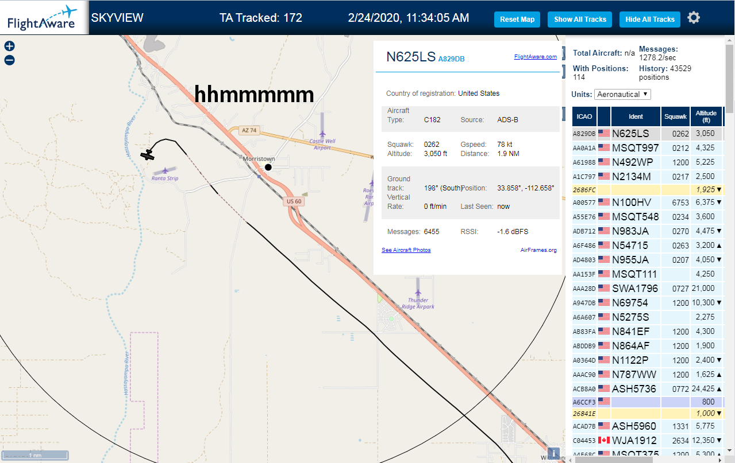Select the N983JA aircraft row
Screen dimensions: 735x463
click(648, 231)
